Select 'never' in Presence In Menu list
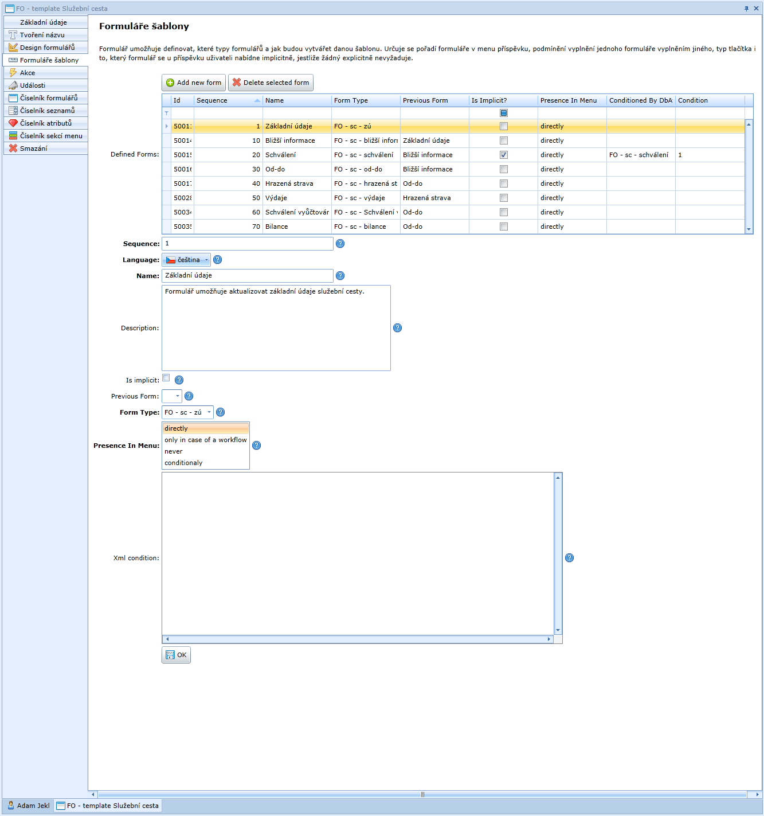 174,451
